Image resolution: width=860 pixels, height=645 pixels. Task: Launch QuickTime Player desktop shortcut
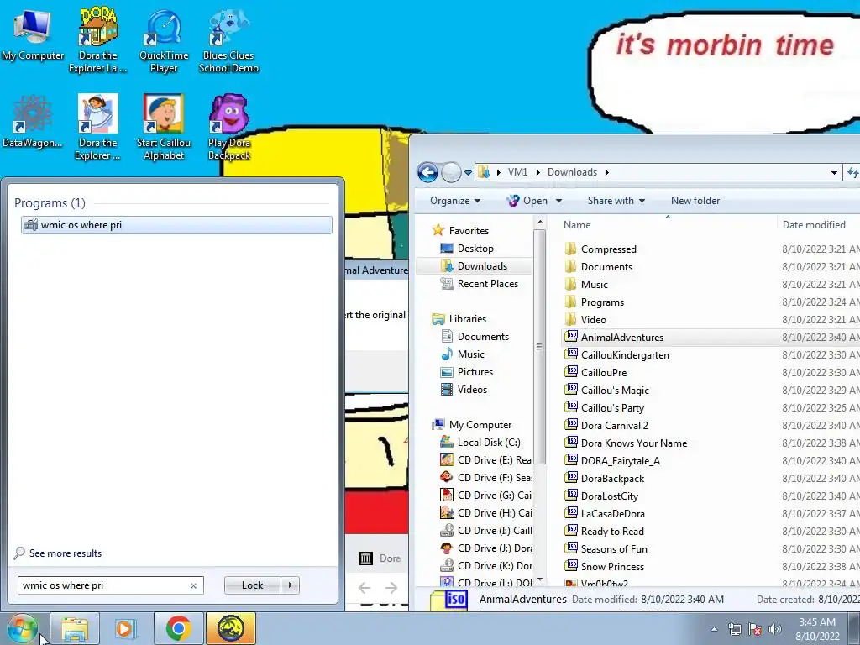tap(164, 40)
